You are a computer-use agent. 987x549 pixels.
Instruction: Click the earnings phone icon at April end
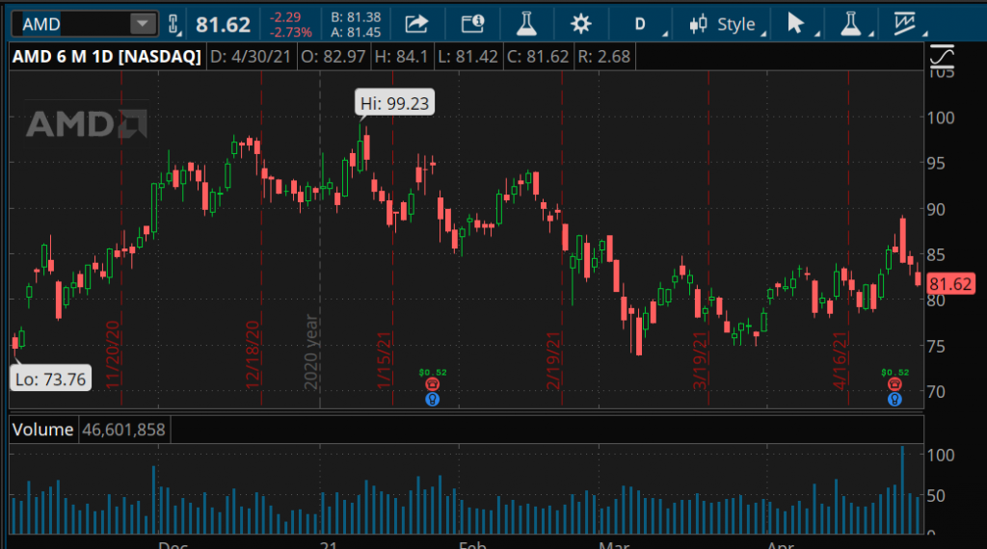[894, 384]
